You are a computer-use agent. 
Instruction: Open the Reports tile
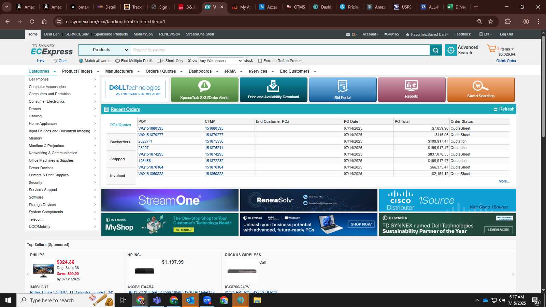point(412,90)
